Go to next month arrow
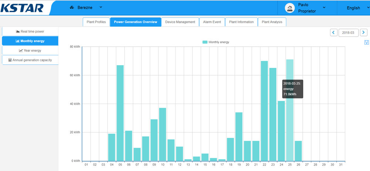Screen dimensions: 370x171 coord(364,33)
